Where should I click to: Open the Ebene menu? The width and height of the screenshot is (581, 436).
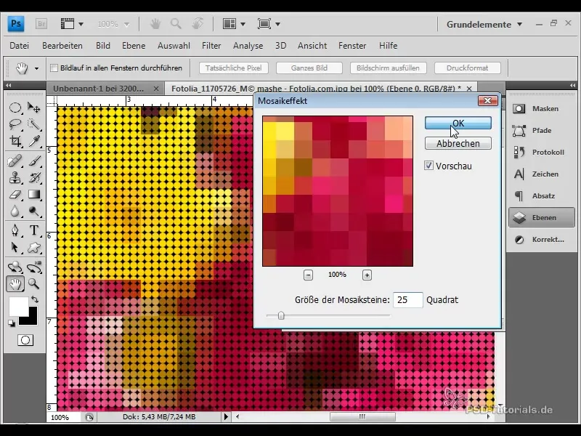[x=134, y=46]
